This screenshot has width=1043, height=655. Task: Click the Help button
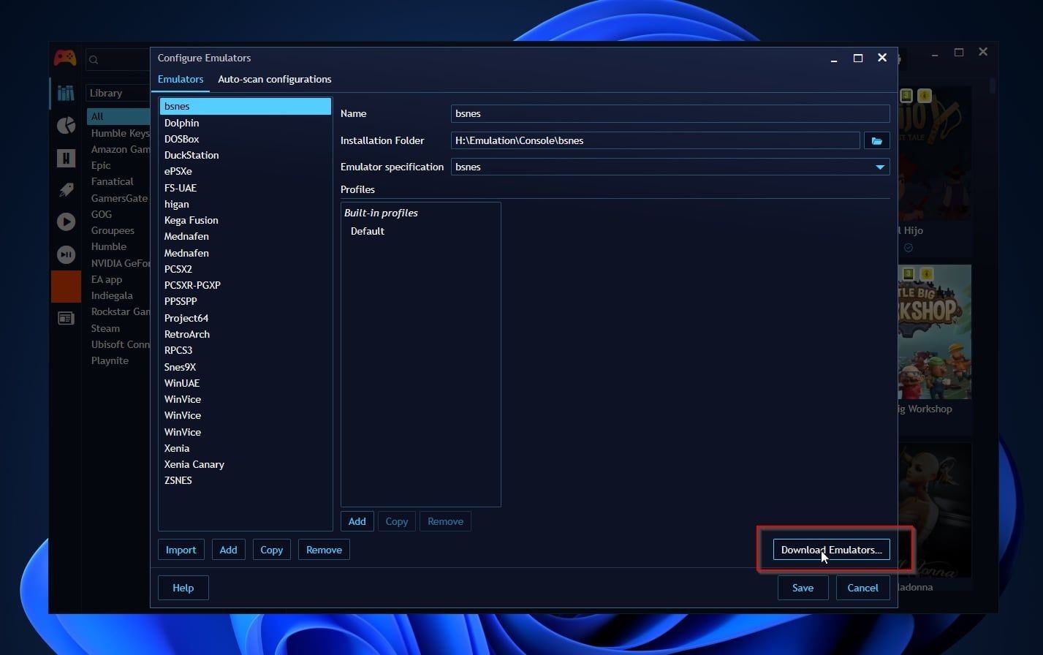(183, 588)
